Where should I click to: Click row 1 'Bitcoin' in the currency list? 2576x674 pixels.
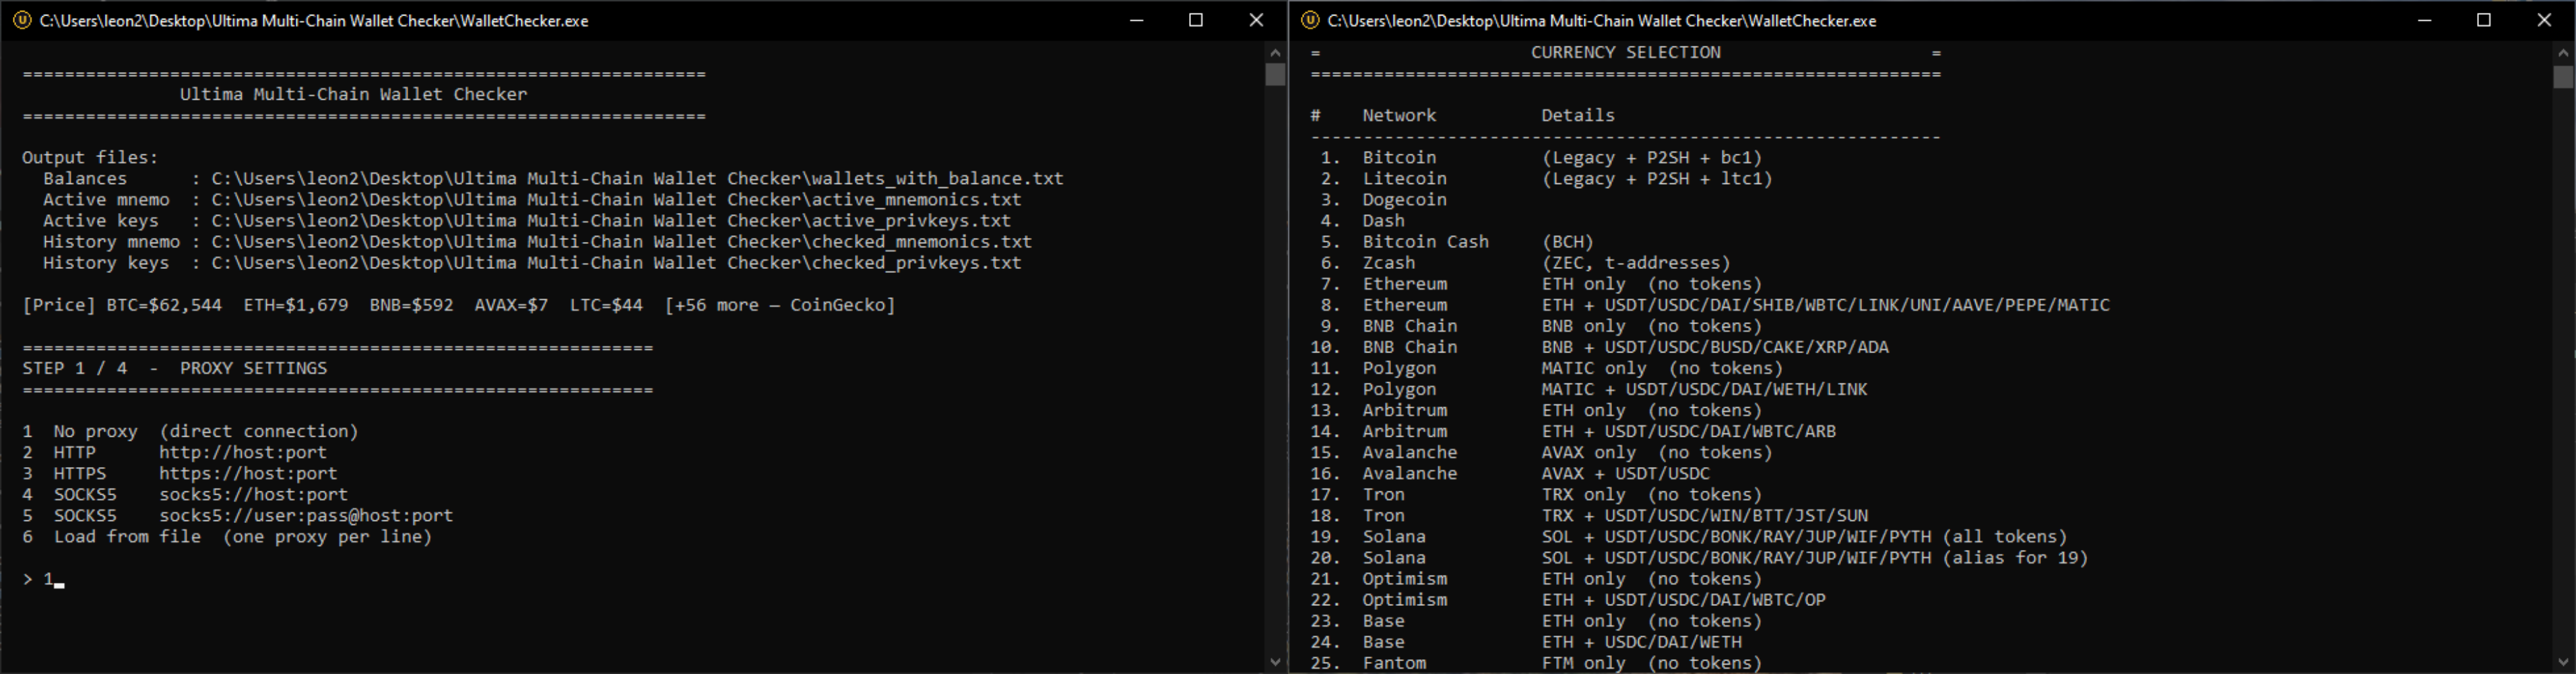[1541, 157]
